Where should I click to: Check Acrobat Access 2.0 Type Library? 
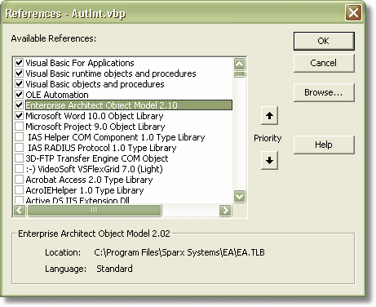19,180
